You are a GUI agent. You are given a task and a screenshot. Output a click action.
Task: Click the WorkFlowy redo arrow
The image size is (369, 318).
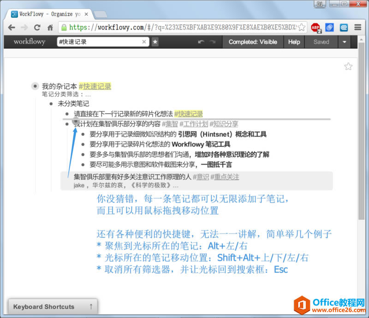(x=213, y=42)
